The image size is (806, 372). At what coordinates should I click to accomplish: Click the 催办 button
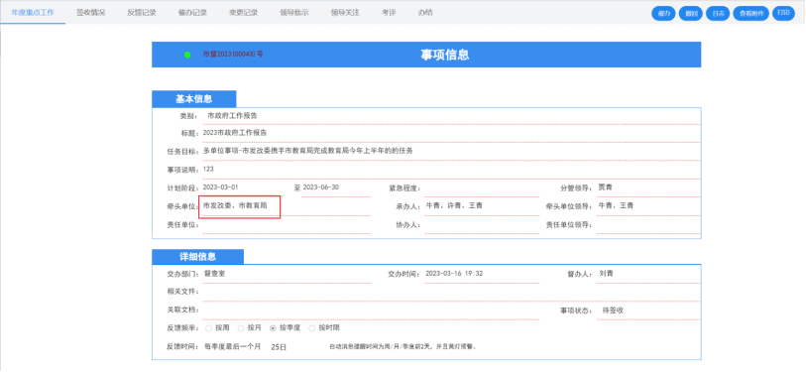[663, 14]
